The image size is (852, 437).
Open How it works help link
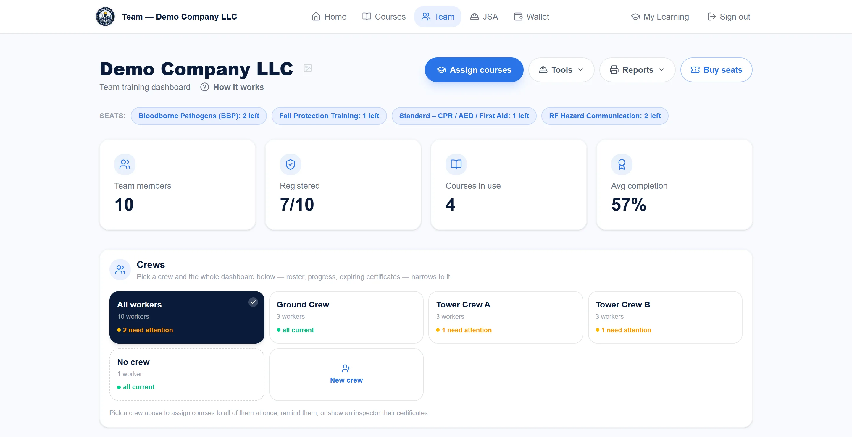(x=232, y=87)
